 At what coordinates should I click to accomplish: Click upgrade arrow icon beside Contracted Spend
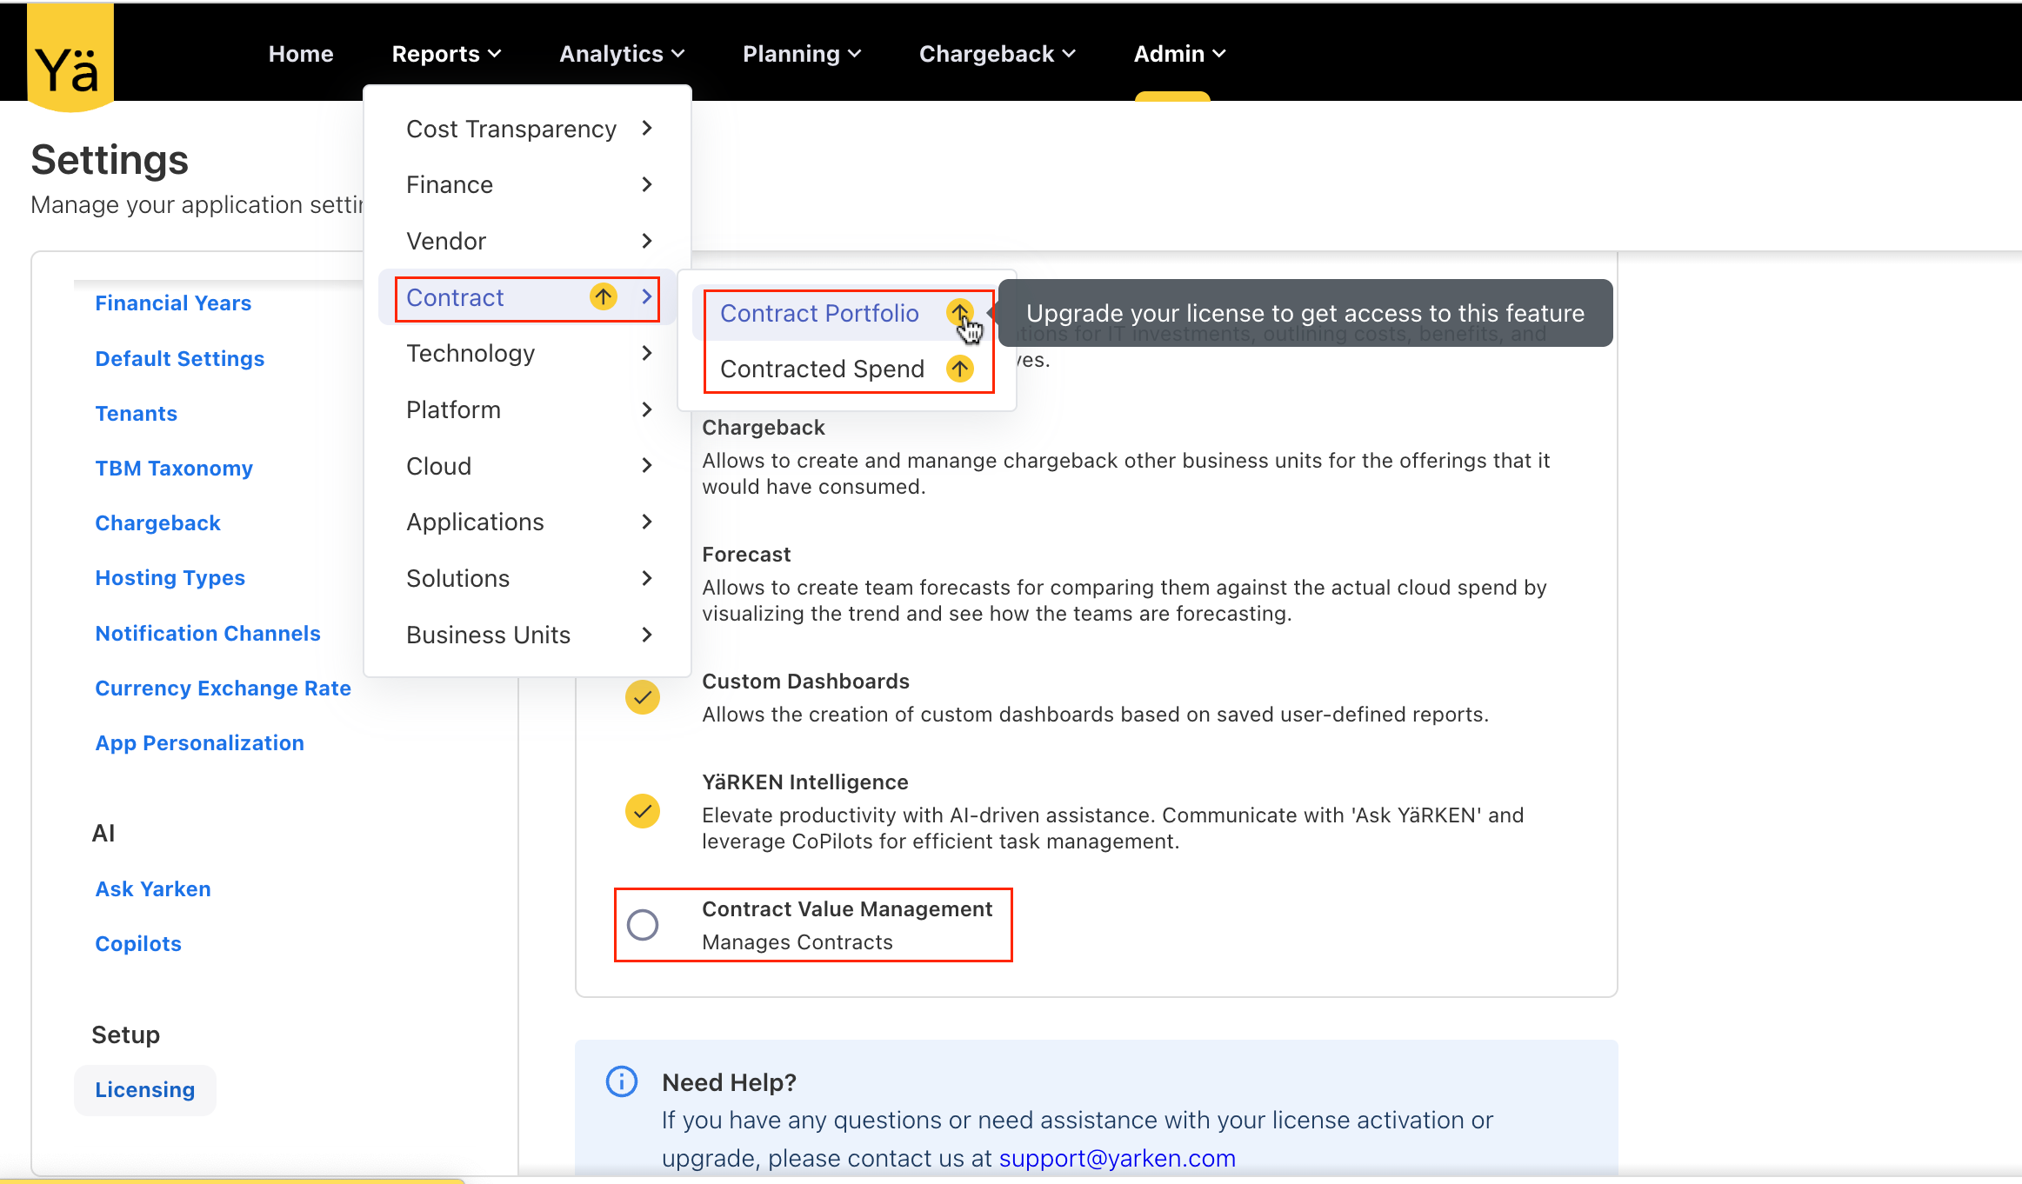[959, 369]
